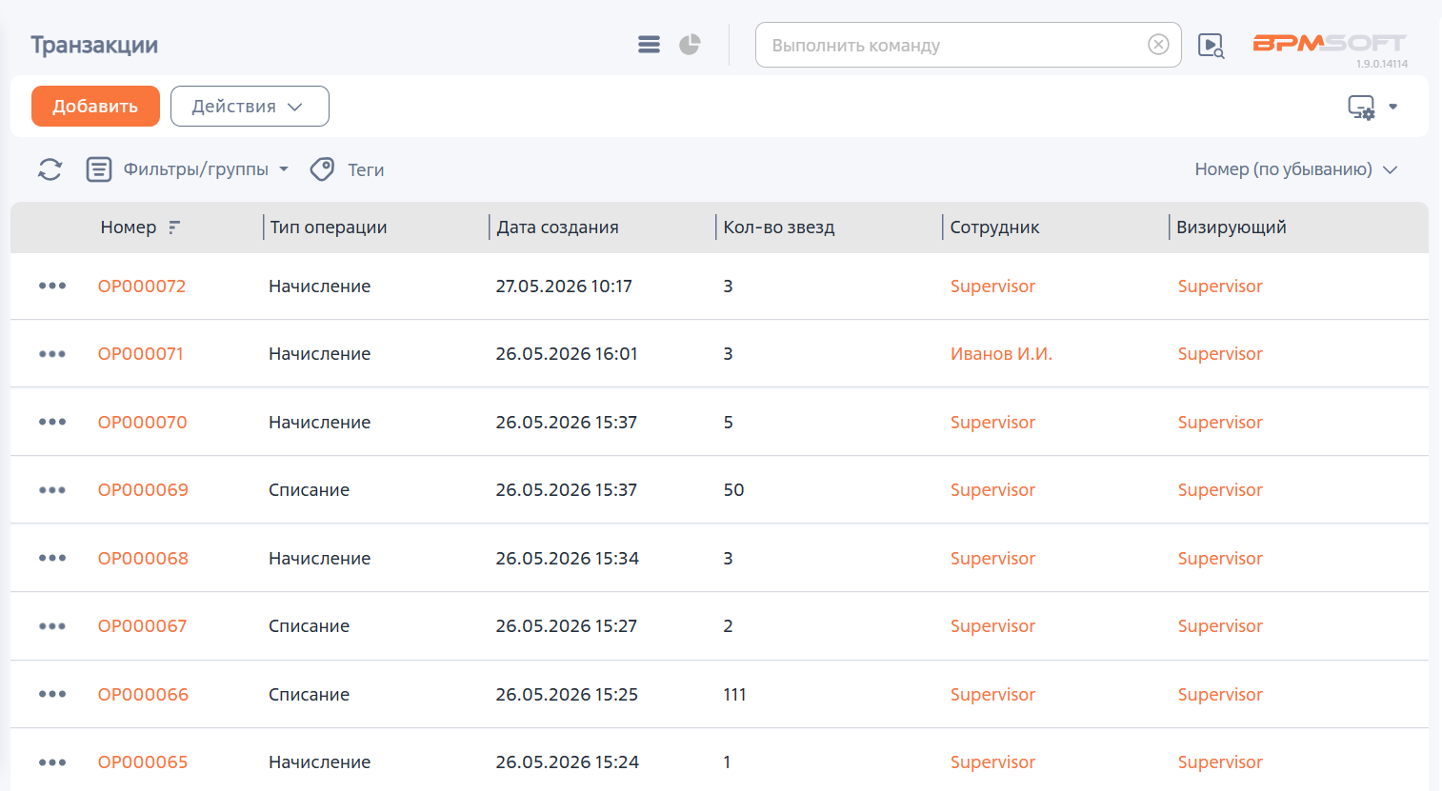Screen dimensions: 1442x791
Task: Open row menu for OP000067
Action: tap(52, 626)
